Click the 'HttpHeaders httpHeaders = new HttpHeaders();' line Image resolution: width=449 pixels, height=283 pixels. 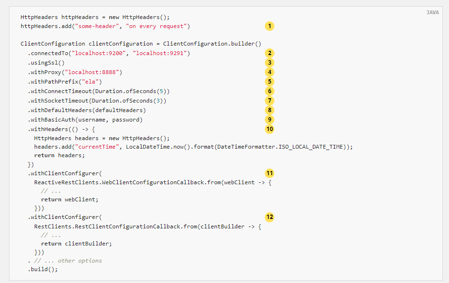[95, 17]
